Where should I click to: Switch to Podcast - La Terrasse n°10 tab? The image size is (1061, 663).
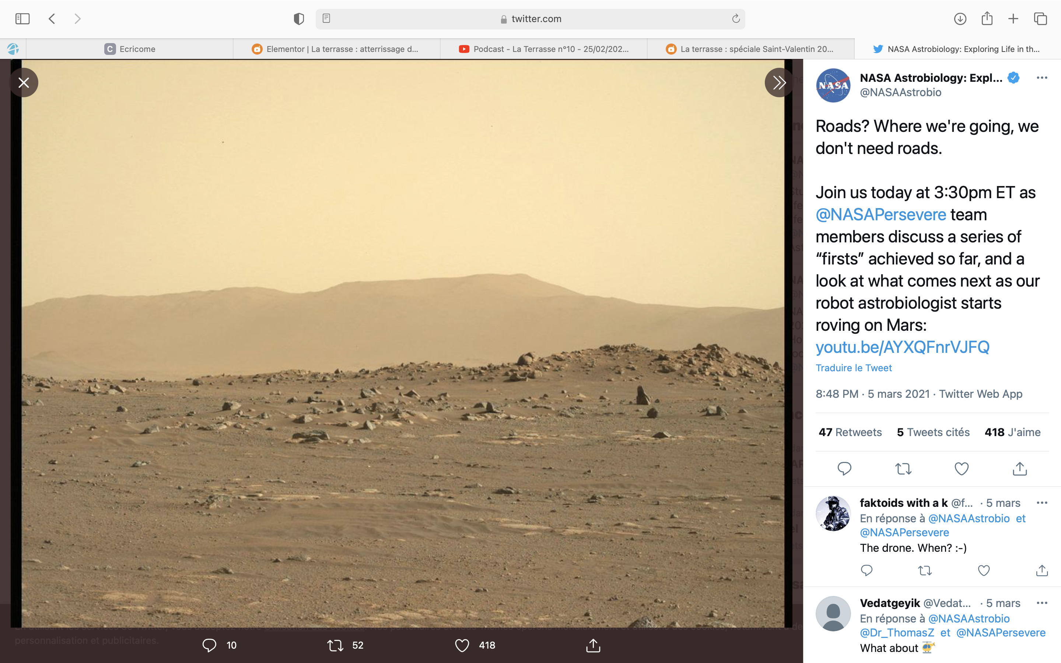544,49
